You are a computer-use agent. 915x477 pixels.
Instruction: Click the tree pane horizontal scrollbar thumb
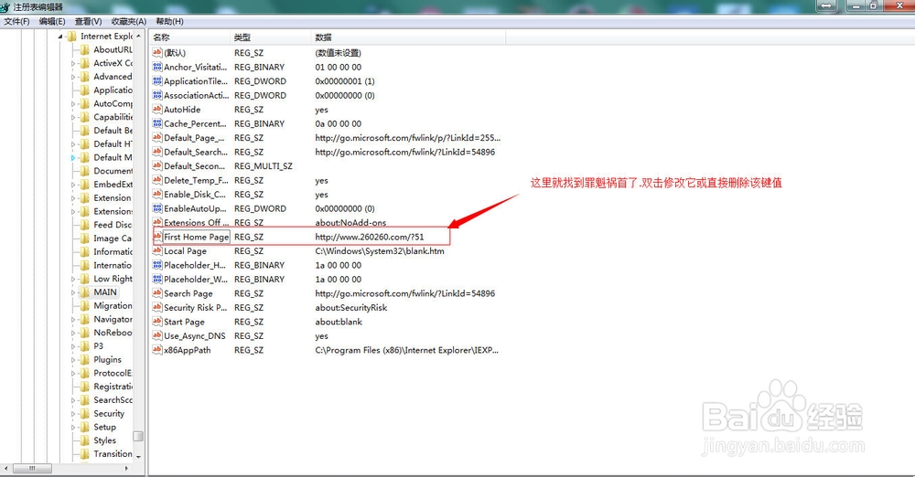32,468
